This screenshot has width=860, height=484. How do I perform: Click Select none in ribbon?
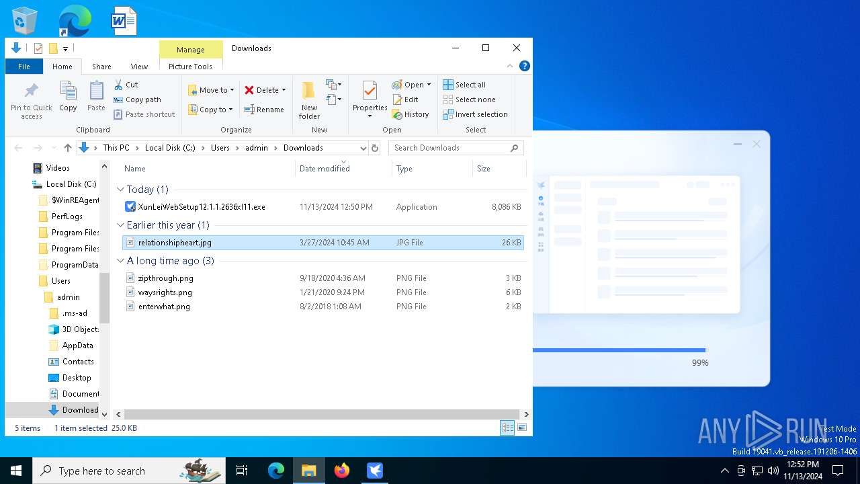(469, 99)
